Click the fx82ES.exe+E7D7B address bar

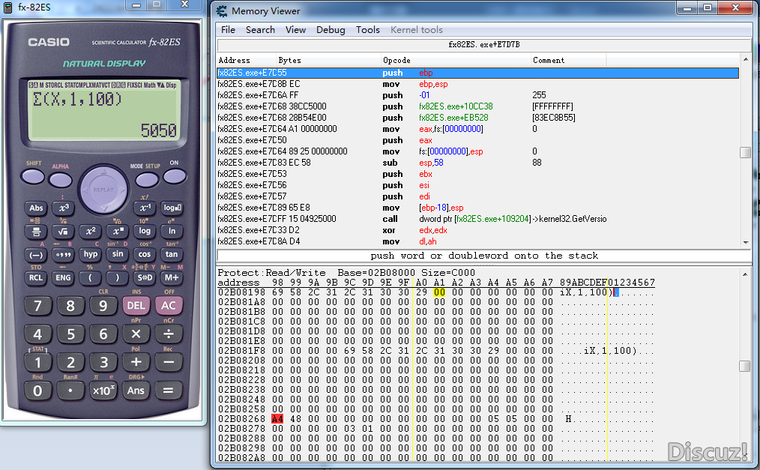tap(483, 44)
